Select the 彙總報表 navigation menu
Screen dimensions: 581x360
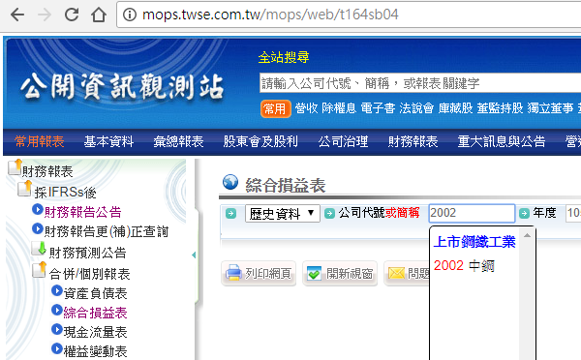[x=178, y=141]
